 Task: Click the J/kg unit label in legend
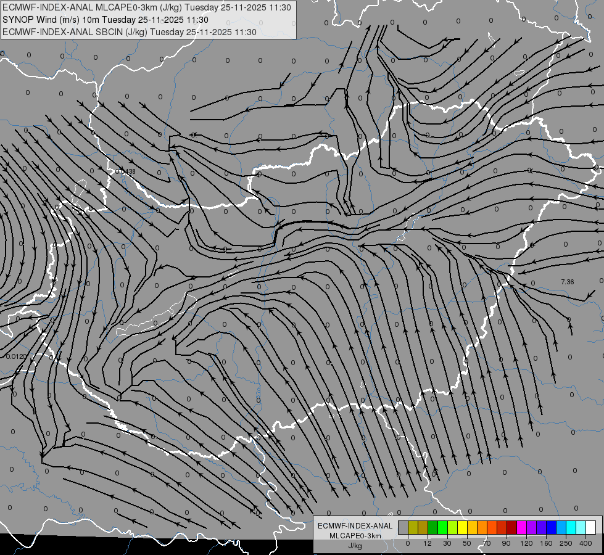tap(355, 546)
